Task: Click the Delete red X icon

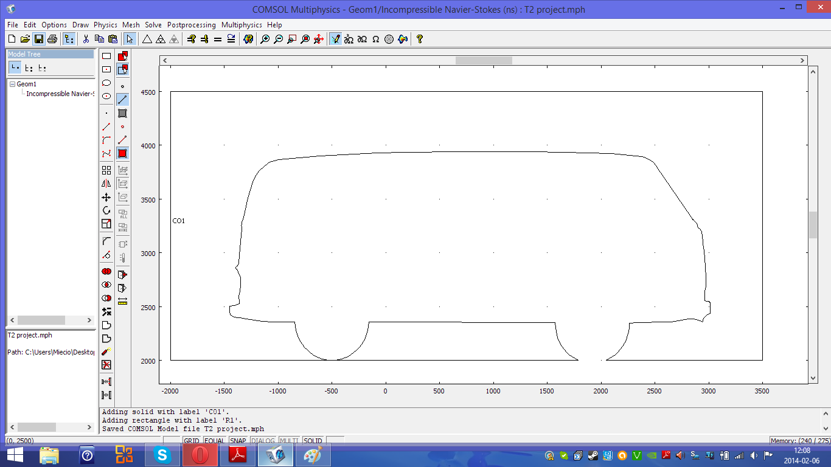Action: pos(106,365)
